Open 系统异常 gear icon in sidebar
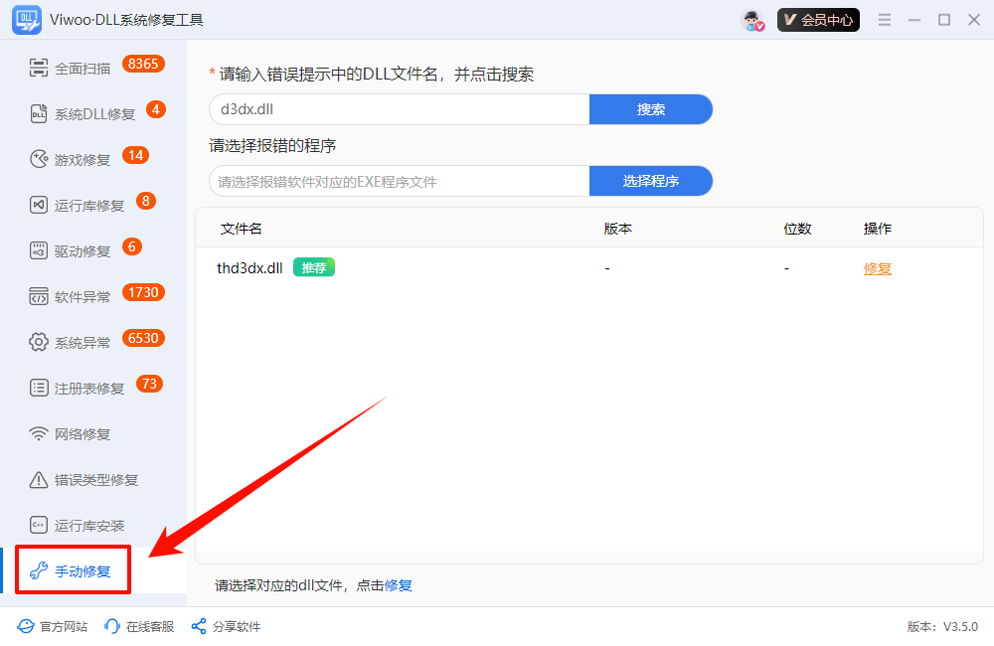994x646 pixels. (39, 342)
